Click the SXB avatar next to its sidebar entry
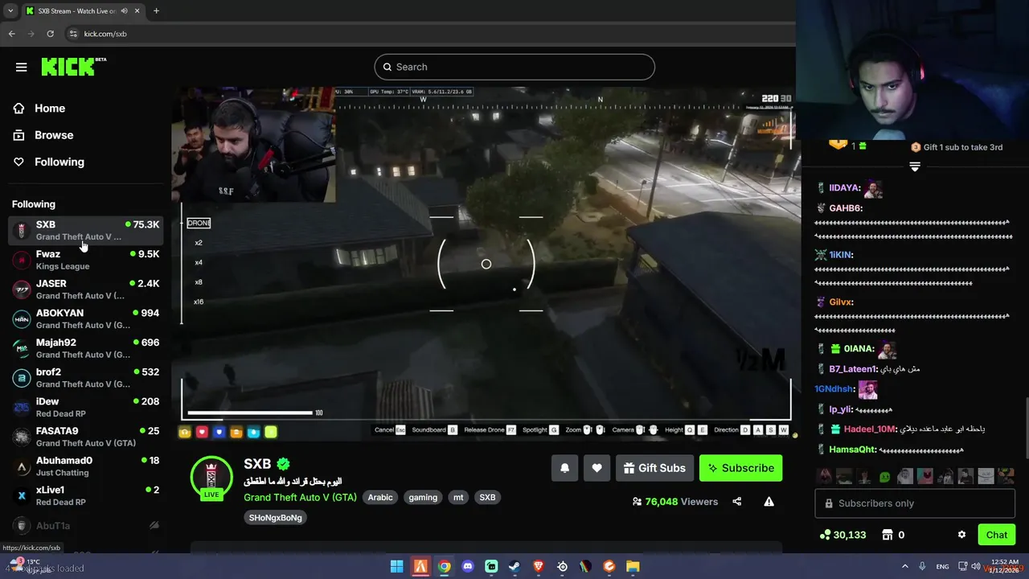The height and width of the screenshot is (579, 1029). click(x=22, y=231)
